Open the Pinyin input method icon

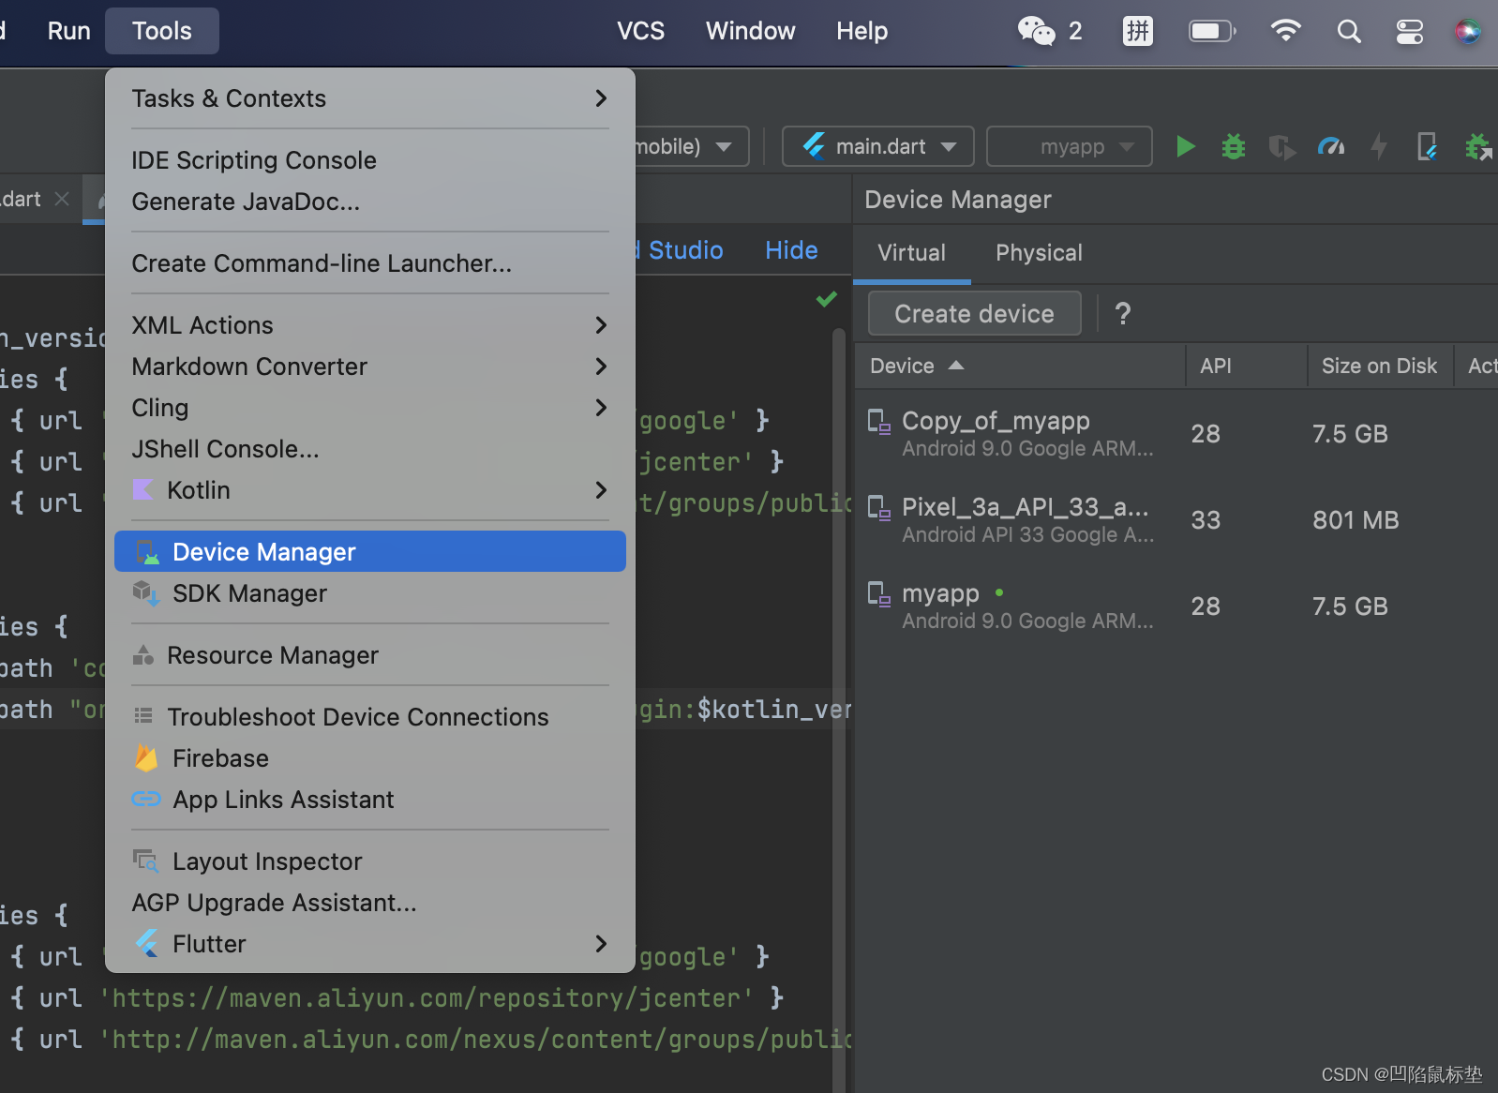coord(1138,31)
